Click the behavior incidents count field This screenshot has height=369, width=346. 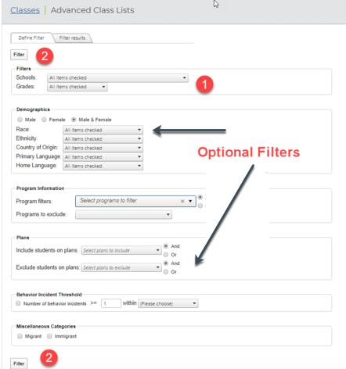coord(111,303)
